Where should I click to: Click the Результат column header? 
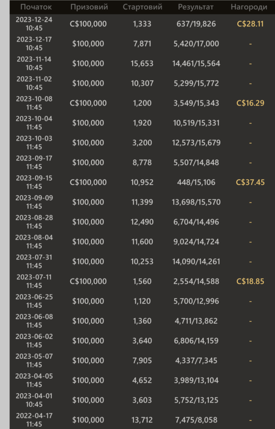tap(196, 7)
